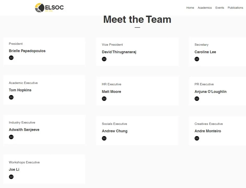Go to the Home page

[190, 8]
